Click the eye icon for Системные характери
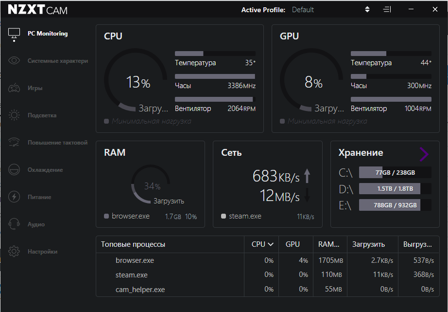Screen dimensions: 448x312 [x=14, y=61]
